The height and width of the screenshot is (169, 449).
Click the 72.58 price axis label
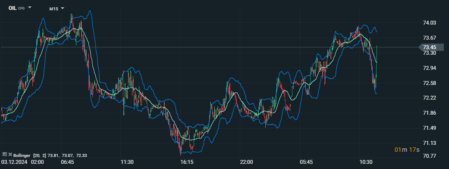point(429,83)
